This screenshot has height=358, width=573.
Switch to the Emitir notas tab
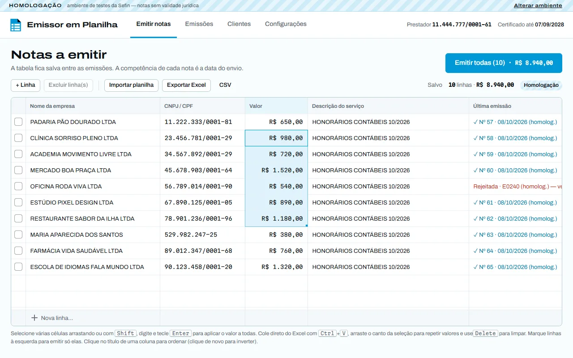click(154, 24)
